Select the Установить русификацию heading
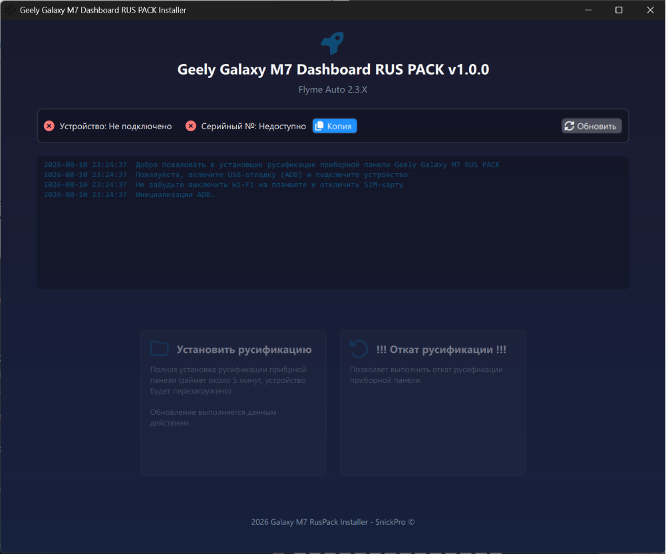 click(x=244, y=350)
